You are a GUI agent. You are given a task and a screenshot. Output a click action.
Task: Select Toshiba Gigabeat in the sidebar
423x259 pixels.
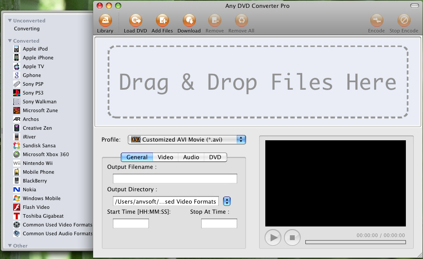tap(43, 216)
